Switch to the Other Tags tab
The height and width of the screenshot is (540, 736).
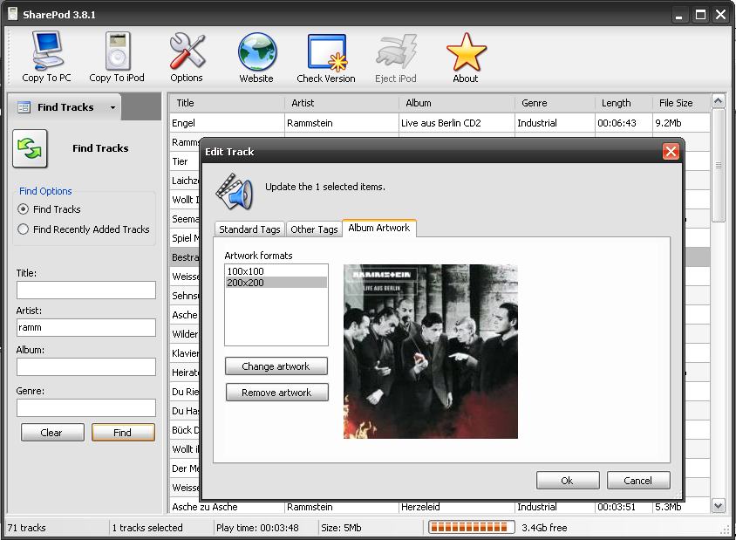pos(314,229)
